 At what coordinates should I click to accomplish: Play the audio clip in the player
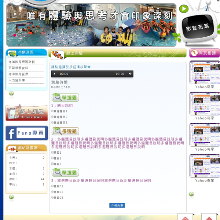(54, 74)
